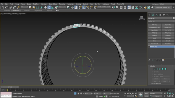Toggle Percent Snap icon

[x=87, y=7]
